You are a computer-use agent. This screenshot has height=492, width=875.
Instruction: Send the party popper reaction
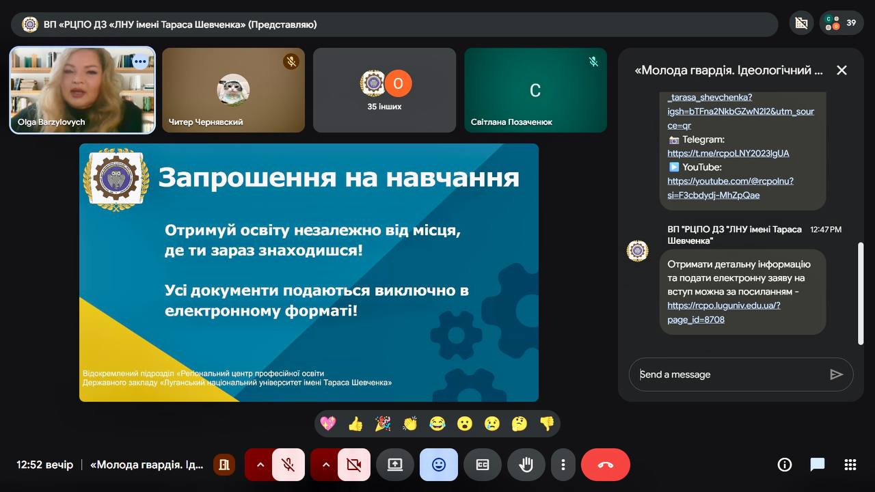tap(383, 424)
